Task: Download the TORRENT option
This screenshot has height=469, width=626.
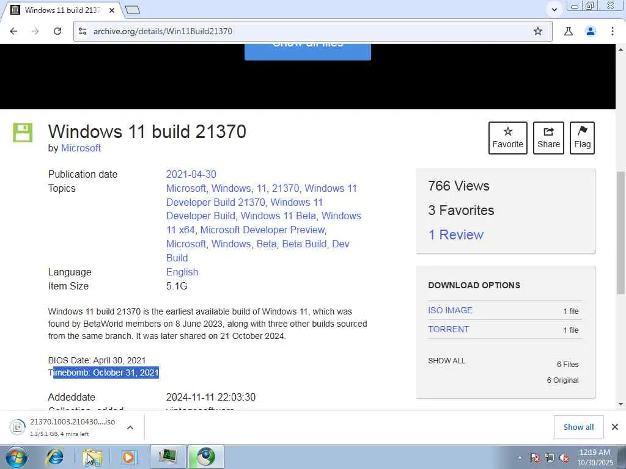Action: 449,329
